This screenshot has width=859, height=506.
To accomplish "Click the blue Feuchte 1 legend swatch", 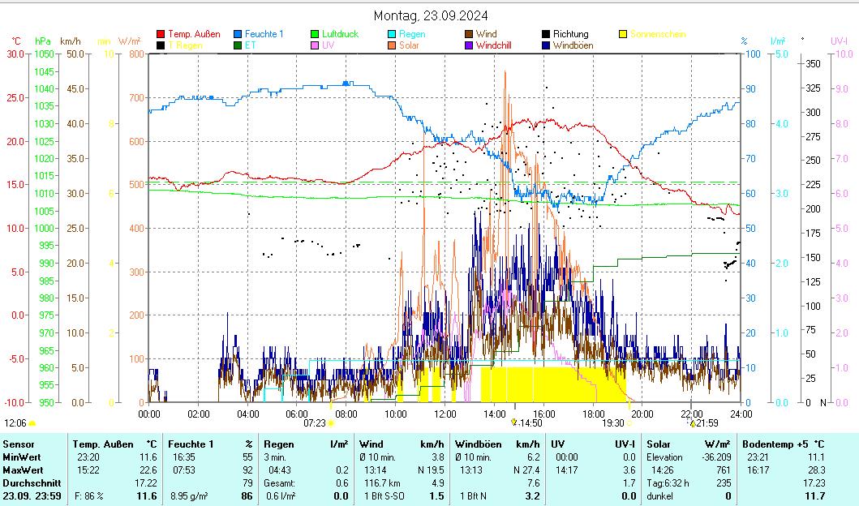I will click(238, 34).
